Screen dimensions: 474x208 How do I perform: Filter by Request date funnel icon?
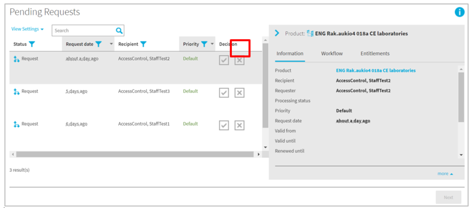(99, 44)
